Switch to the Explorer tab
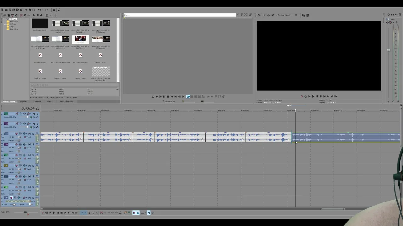 [x=23, y=102]
